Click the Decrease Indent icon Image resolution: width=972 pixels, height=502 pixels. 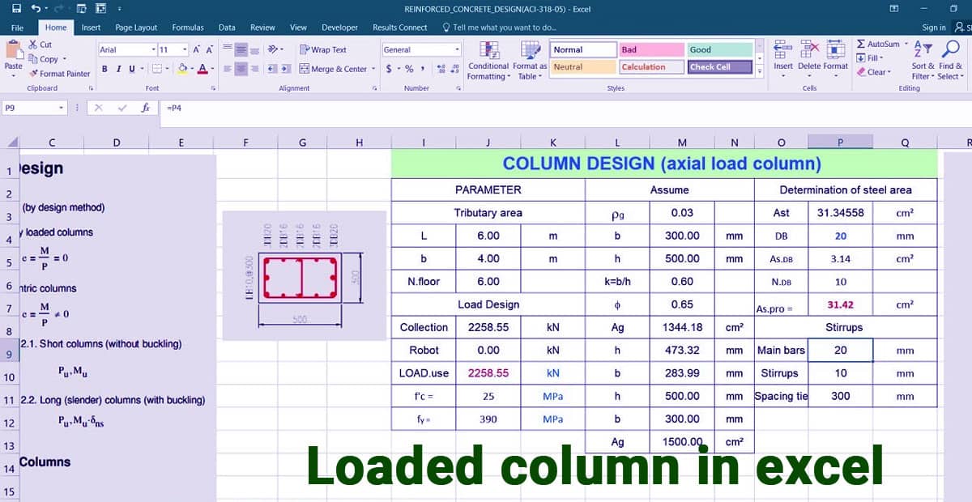pos(271,69)
